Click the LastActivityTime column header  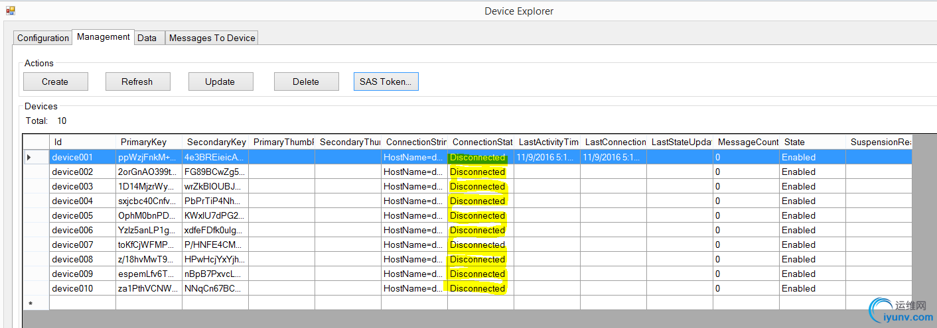click(x=547, y=142)
